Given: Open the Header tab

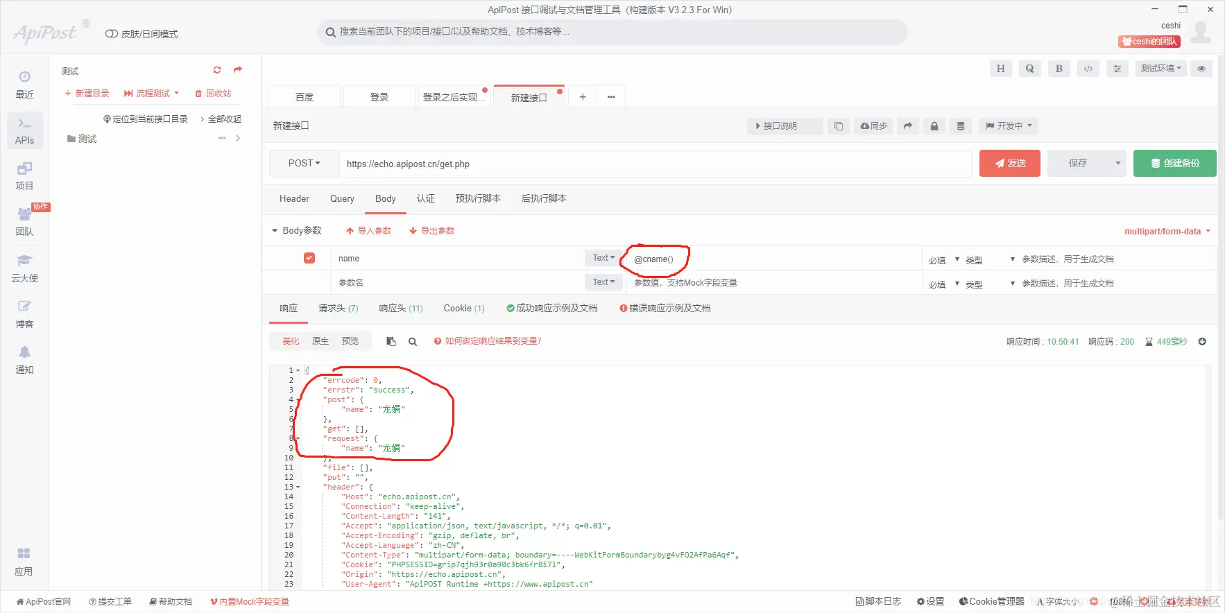Looking at the screenshot, I should point(294,199).
